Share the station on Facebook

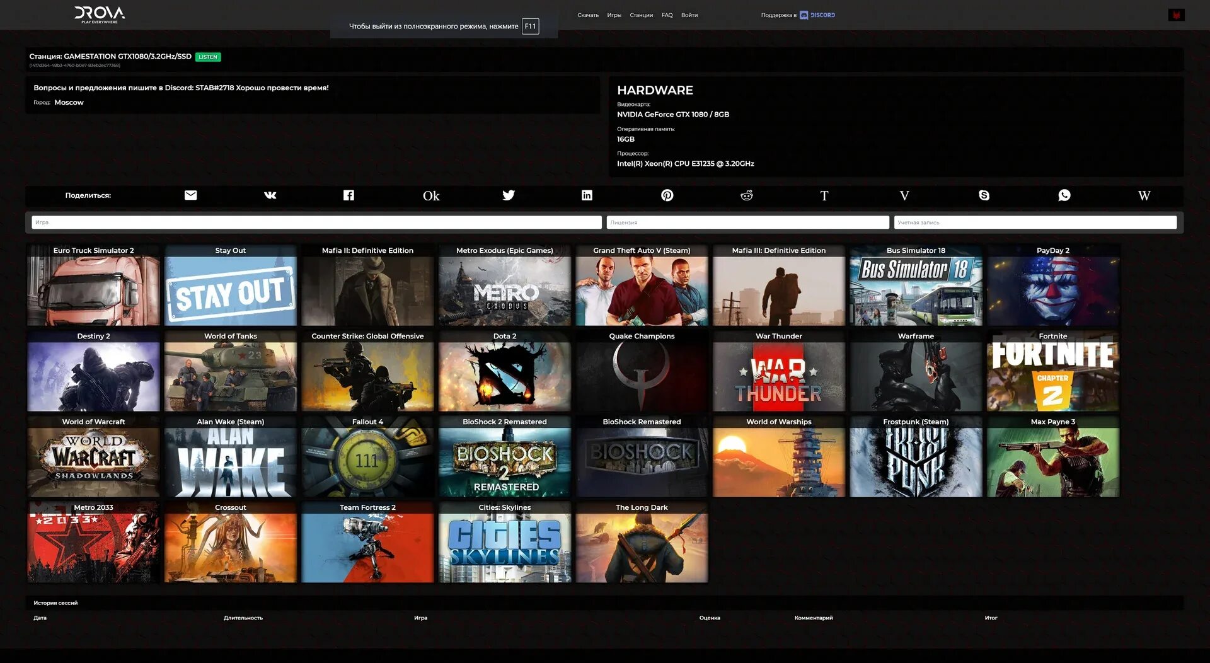[349, 195]
